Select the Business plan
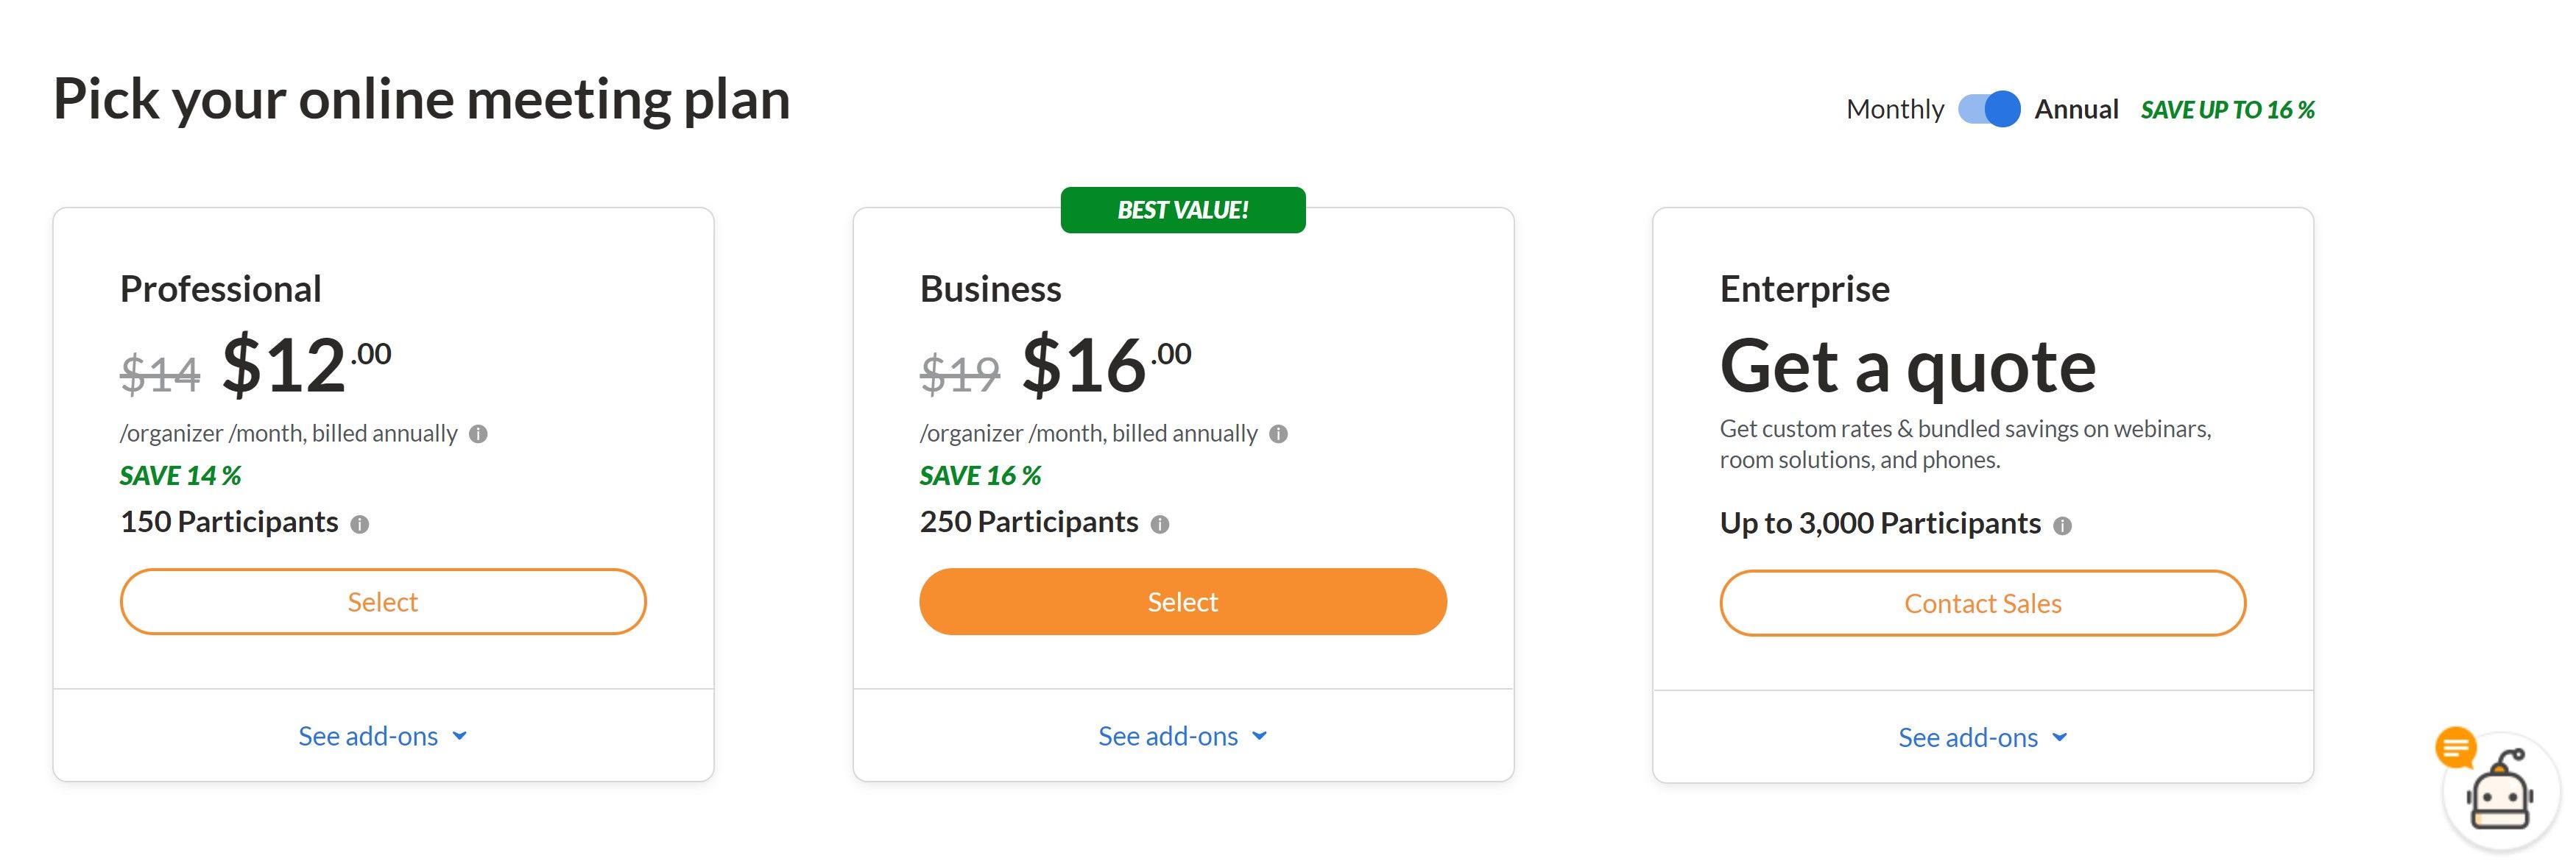This screenshot has width=2576, height=864. pyautogui.click(x=1182, y=601)
